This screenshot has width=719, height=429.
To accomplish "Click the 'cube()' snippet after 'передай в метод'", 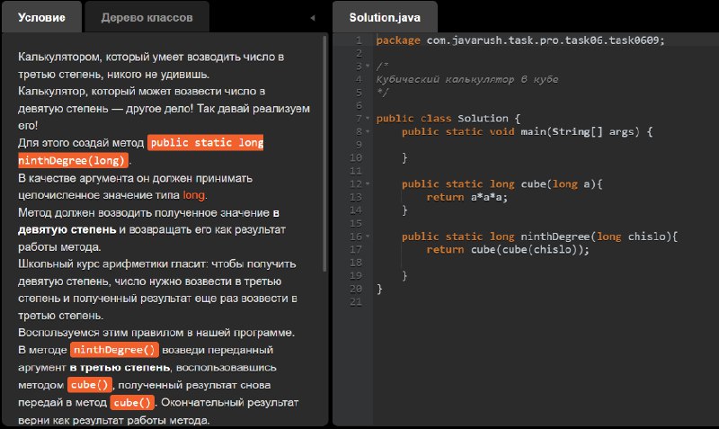I will tap(132, 402).
